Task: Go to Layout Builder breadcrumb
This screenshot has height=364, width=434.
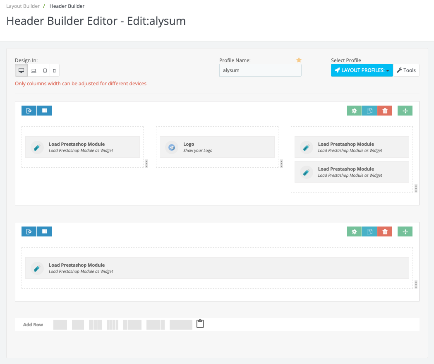Action: (x=23, y=6)
